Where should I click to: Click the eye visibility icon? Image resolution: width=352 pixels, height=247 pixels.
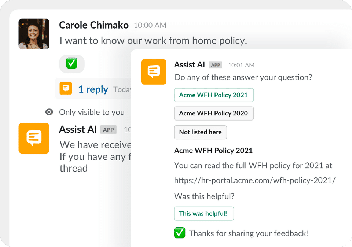point(49,112)
